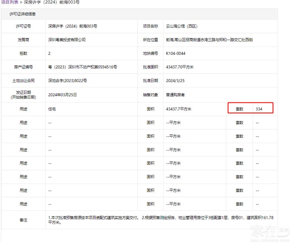The height and width of the screenshot is (243, 292).
Task: Select the issue date 2024年03月25日
Action: click(63, 95)
